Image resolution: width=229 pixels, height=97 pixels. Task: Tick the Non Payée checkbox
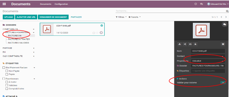pyautogui.click(x=7, y=71)
